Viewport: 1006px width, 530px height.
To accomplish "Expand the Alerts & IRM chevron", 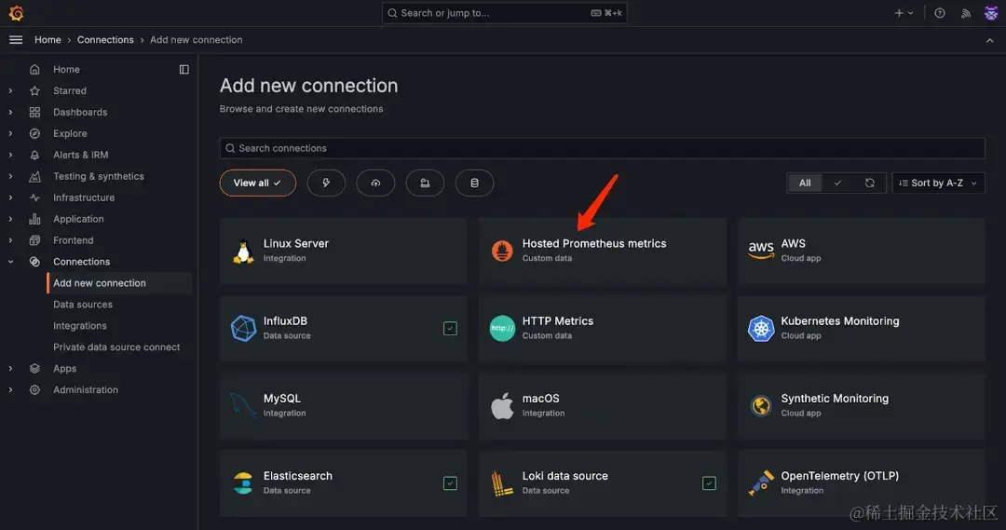I will pyautogui.click(x=10, y=155).
